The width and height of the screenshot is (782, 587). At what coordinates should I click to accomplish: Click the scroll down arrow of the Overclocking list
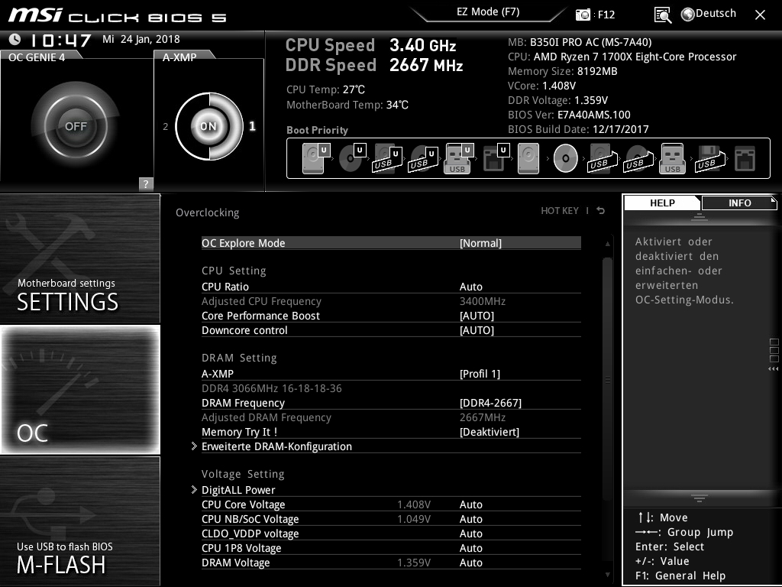(607, 575)
